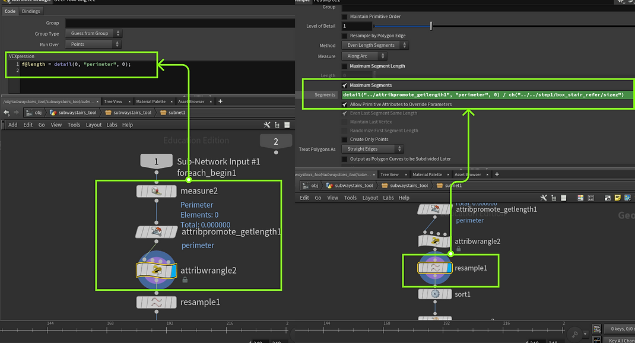Switch to the Code tab
635x343 pixels.
click(10, 11)
